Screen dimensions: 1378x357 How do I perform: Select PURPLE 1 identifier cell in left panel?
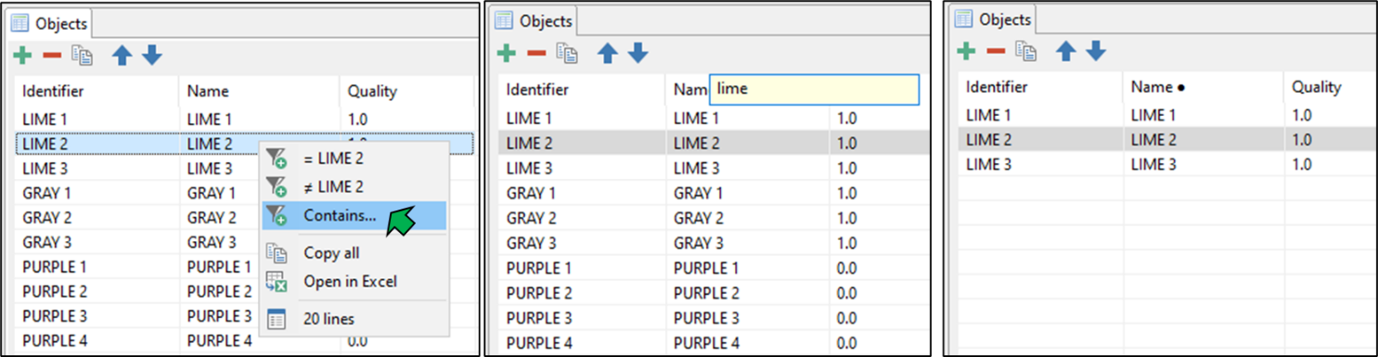click(x=97, y=267)
